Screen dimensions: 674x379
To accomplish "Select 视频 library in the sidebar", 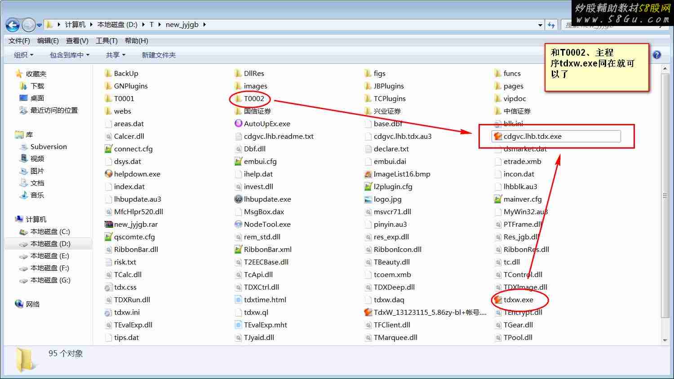I will pyautogui.click(x=37, y=159).
